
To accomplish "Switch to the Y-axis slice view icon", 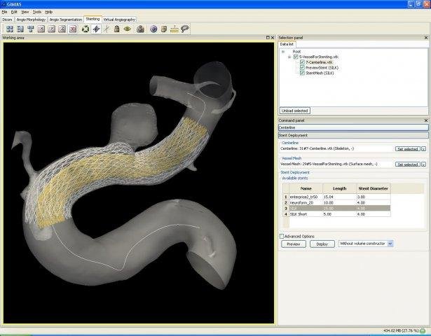I will tap(52, 29).
